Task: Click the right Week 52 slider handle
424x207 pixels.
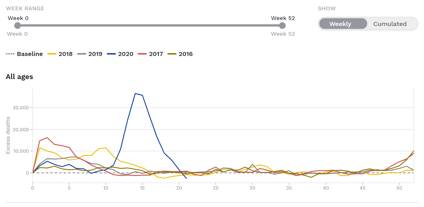Action: click(x=282, y=26)
